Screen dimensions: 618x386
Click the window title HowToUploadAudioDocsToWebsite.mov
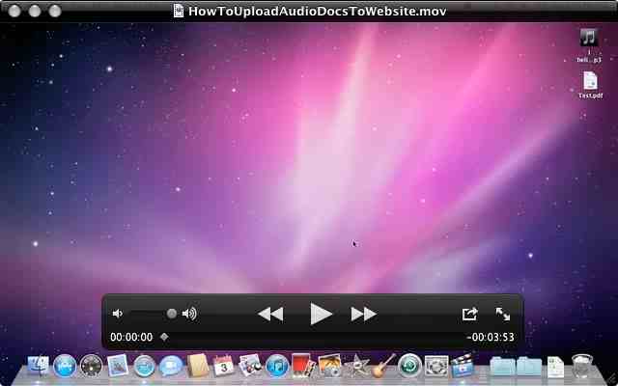pos(318,11)
